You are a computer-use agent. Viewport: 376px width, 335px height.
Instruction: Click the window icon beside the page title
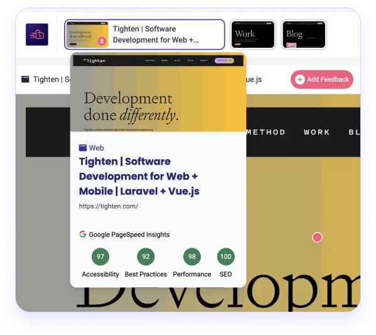tap(25, 79)
